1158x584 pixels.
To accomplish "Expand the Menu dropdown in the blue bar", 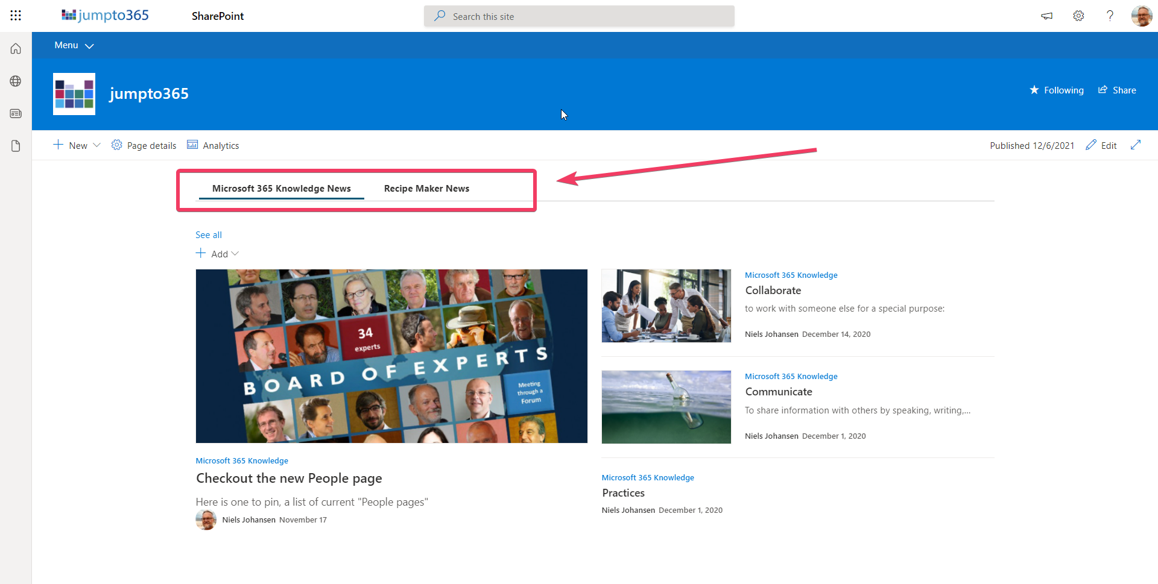I will (73, 45).
